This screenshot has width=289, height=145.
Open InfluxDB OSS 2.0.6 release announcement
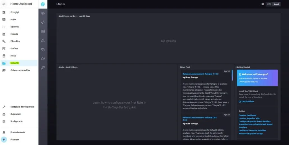[200, 119]
